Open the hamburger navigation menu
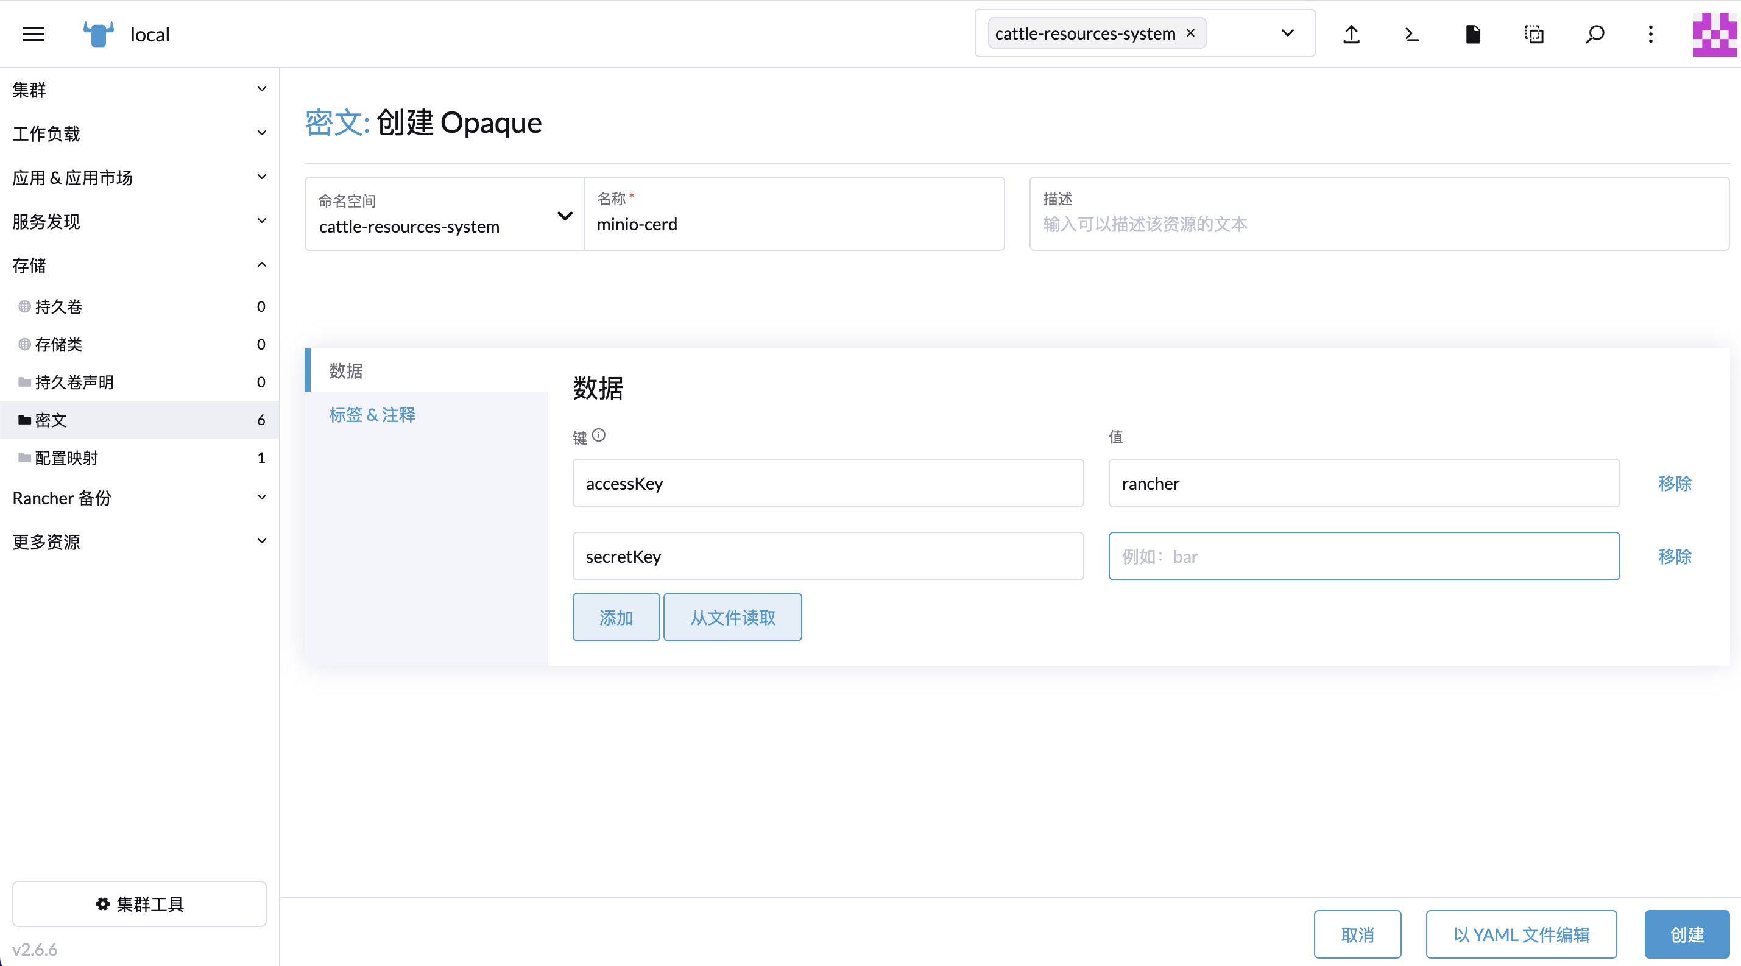This screenshot has width=1741, height=966. click(x=33, y=33)
